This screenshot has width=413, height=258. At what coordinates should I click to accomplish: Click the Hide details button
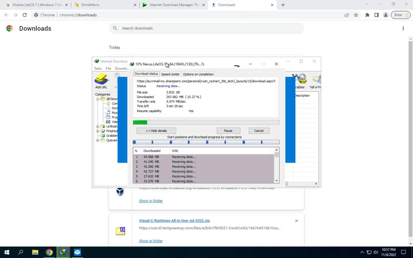coord(156,131)
